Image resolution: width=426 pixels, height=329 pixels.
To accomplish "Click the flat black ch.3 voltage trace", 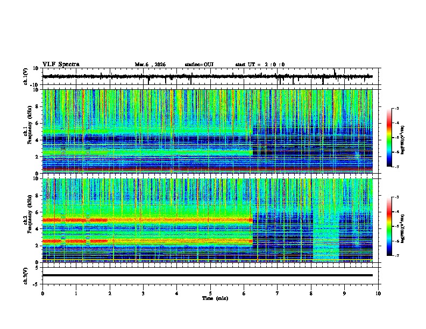I will [207, 275].
